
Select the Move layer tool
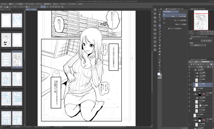tap(160, 20)
